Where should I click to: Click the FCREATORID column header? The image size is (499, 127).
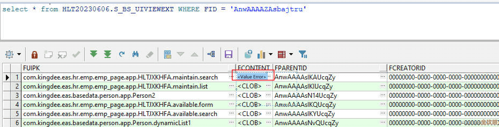click(x=407, y=68)
